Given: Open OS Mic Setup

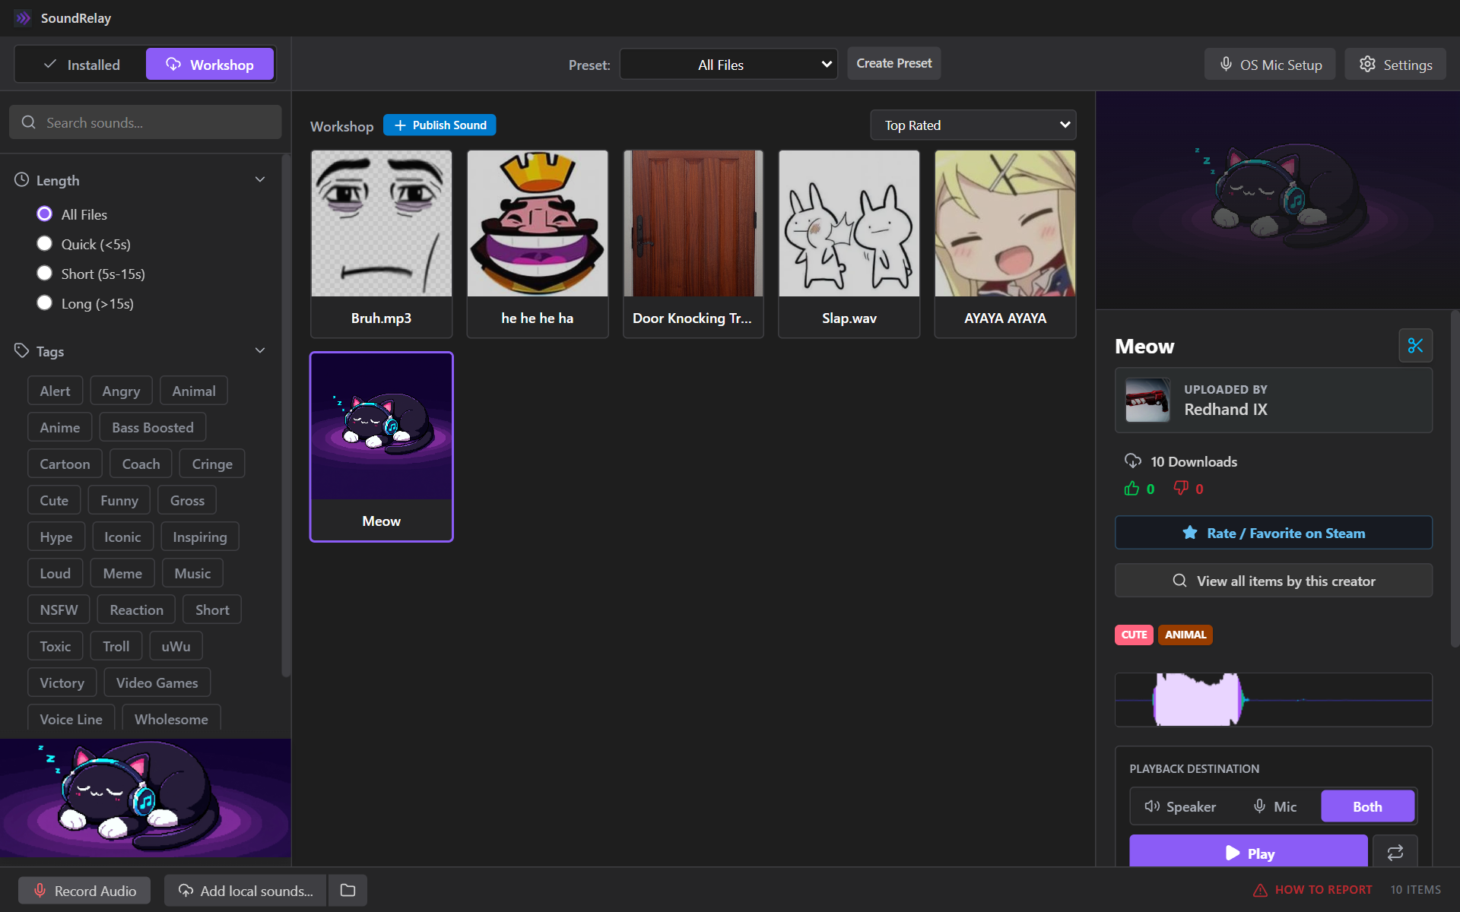Looking at the screenshot, I should pyautogui.click(x=1270, y=65).
